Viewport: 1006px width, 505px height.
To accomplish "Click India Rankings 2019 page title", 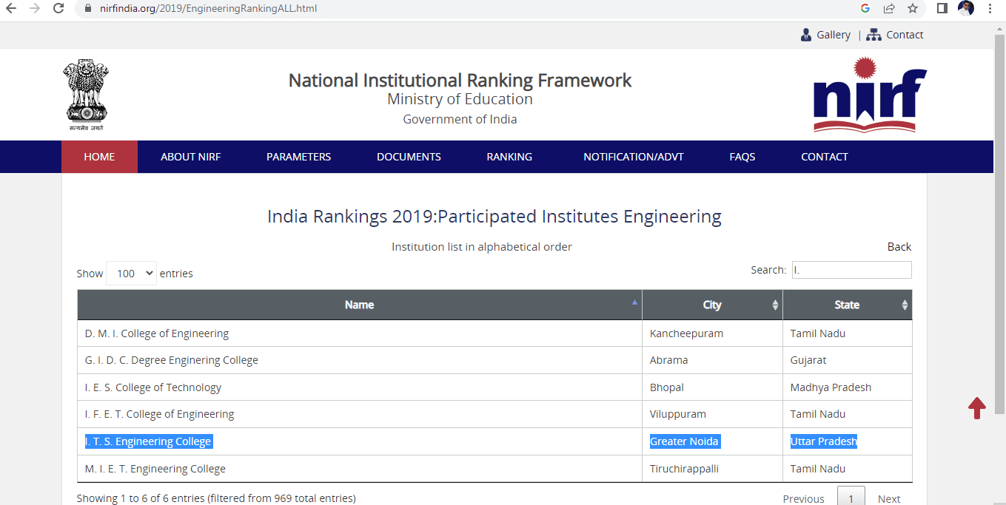I will pos(494,217).
